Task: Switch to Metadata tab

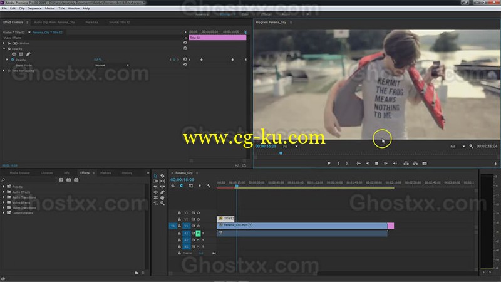Action: coord(91,23)
